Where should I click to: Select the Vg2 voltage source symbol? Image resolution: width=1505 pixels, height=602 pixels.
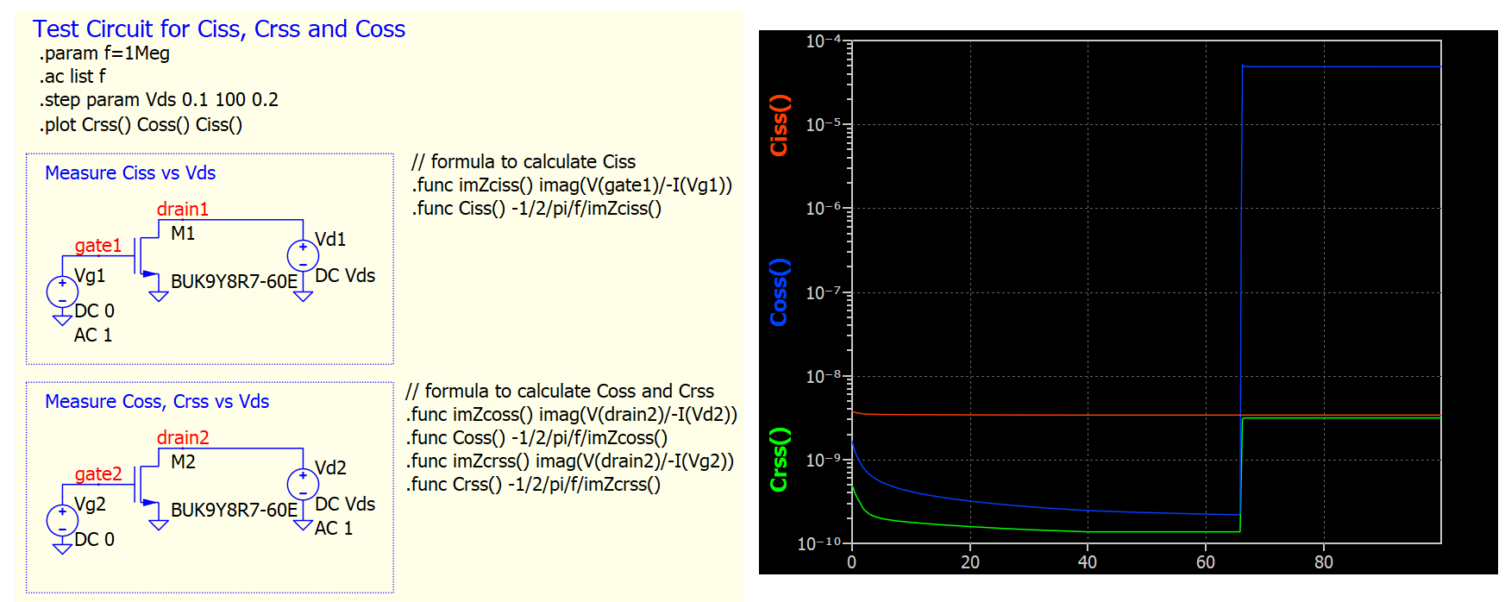pos(62,520)
